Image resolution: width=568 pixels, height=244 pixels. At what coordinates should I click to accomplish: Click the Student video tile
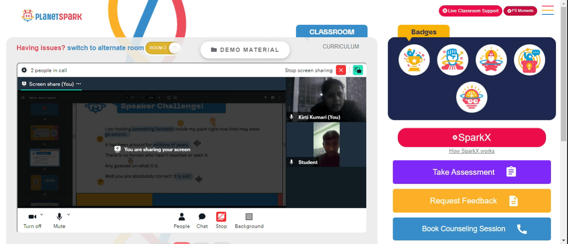coord(326,145)
